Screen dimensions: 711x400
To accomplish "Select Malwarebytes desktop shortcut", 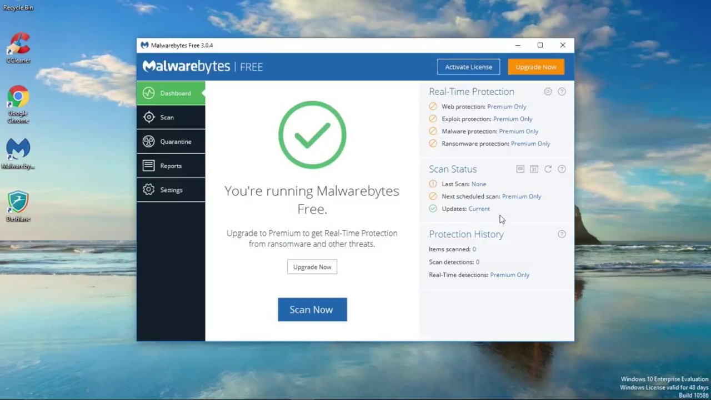I will pyautogui.click(x=18, y=154).
